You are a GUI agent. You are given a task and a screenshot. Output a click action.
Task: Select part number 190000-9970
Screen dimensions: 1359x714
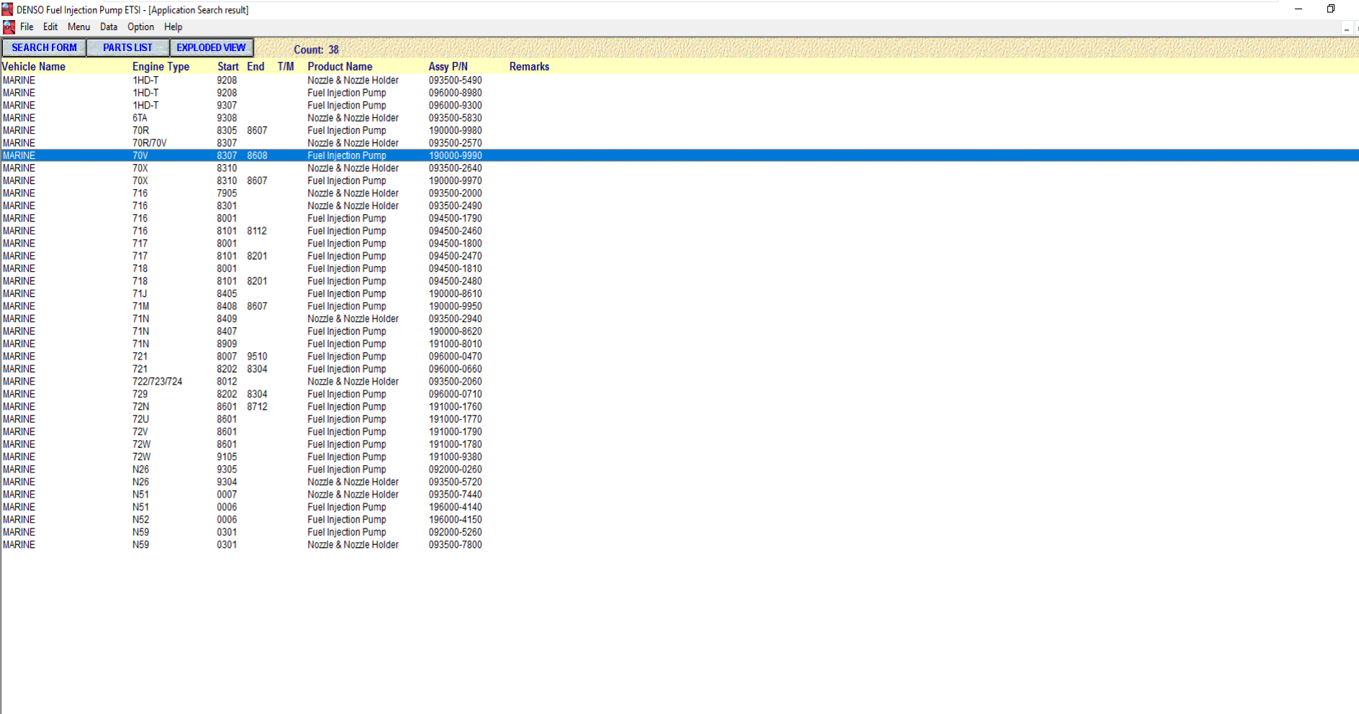click(x=456, y=181)
